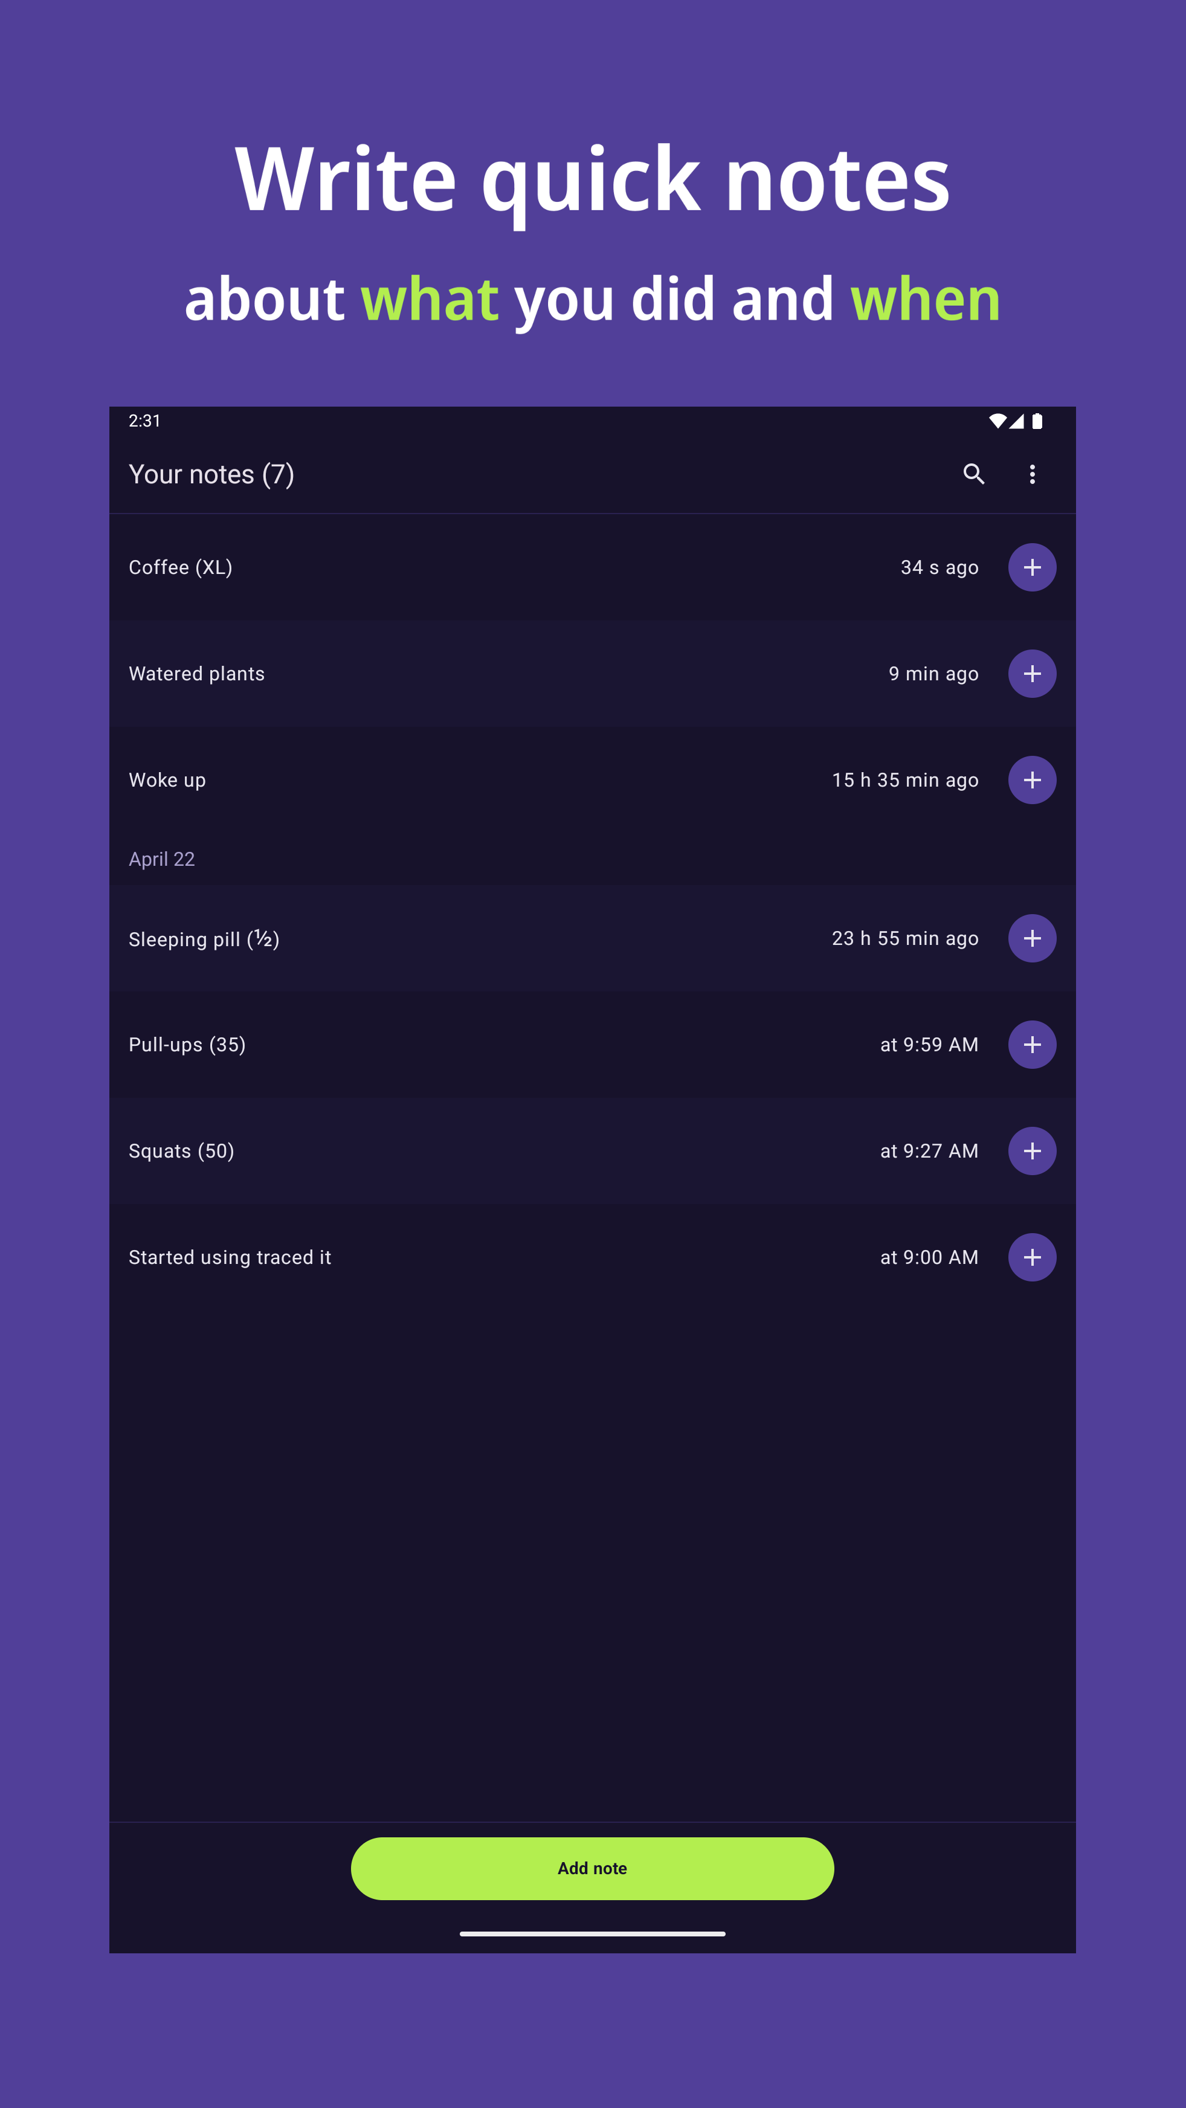1186x2108 pixels.
Task: Tap plus button beside Sleeping pill
Action: [x=1031, y=939]
